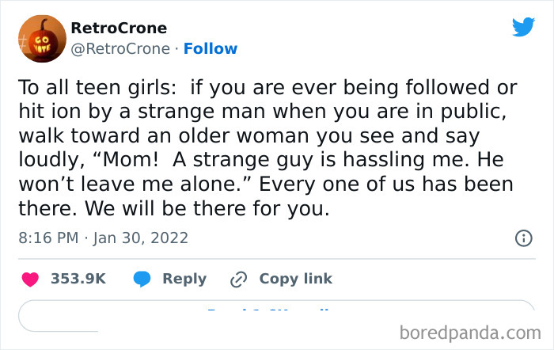Viewport: 554px width, 350px height.
Task: Like the tweet with the heart icon
Action: [x=30, y=279]
